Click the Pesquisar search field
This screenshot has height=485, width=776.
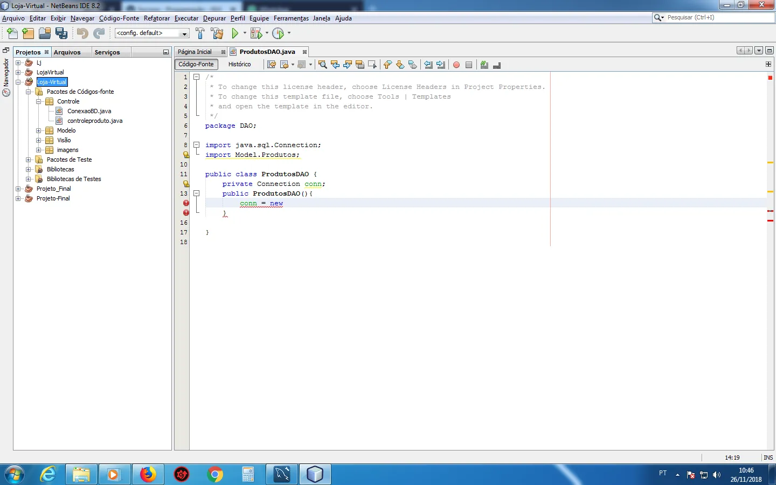click(x=717, y=18)
